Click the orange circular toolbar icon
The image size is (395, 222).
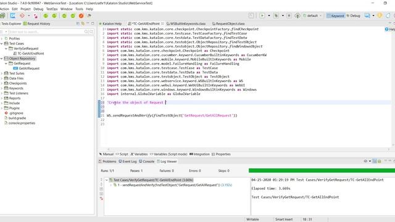[81, 15]
